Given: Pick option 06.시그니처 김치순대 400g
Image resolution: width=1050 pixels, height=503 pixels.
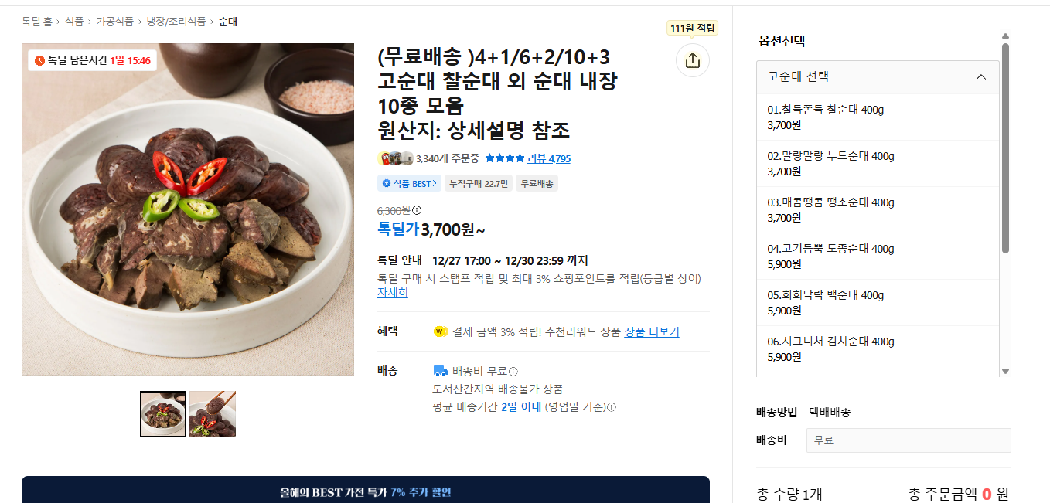Looking at the screenshot, I should coord(878,349).
